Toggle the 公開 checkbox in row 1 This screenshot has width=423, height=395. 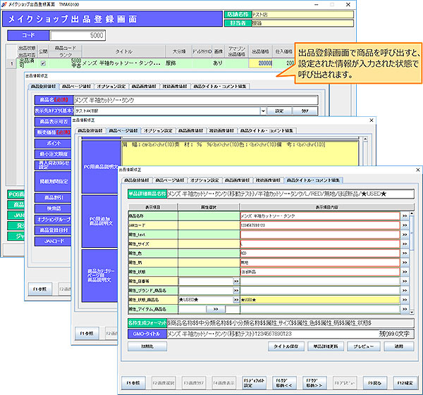[x=44, y=63]
